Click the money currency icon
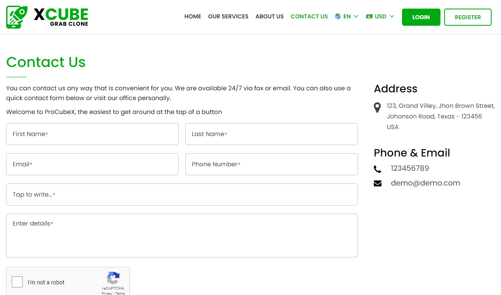Screen dimensions: 501x295 point(369,16)
